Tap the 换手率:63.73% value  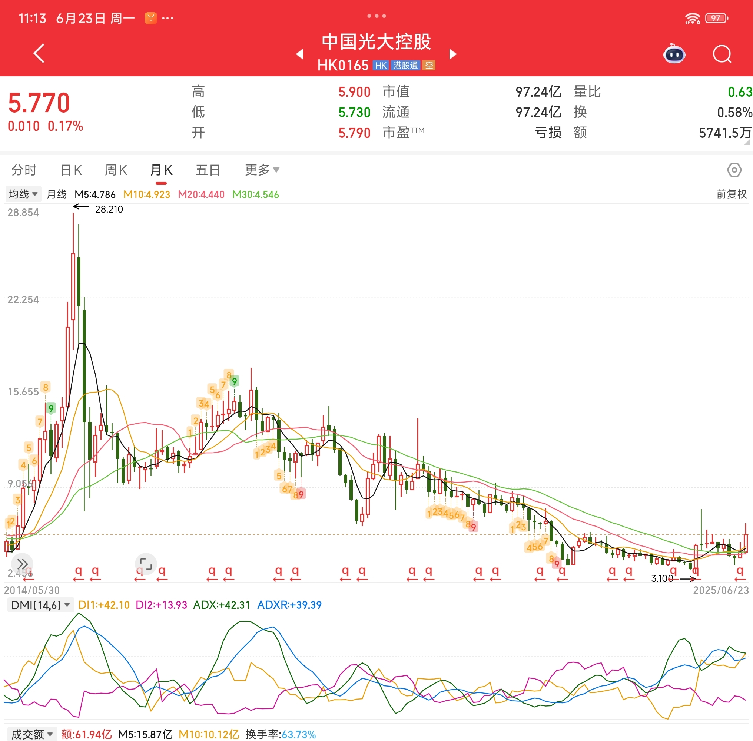click(280, 734)
